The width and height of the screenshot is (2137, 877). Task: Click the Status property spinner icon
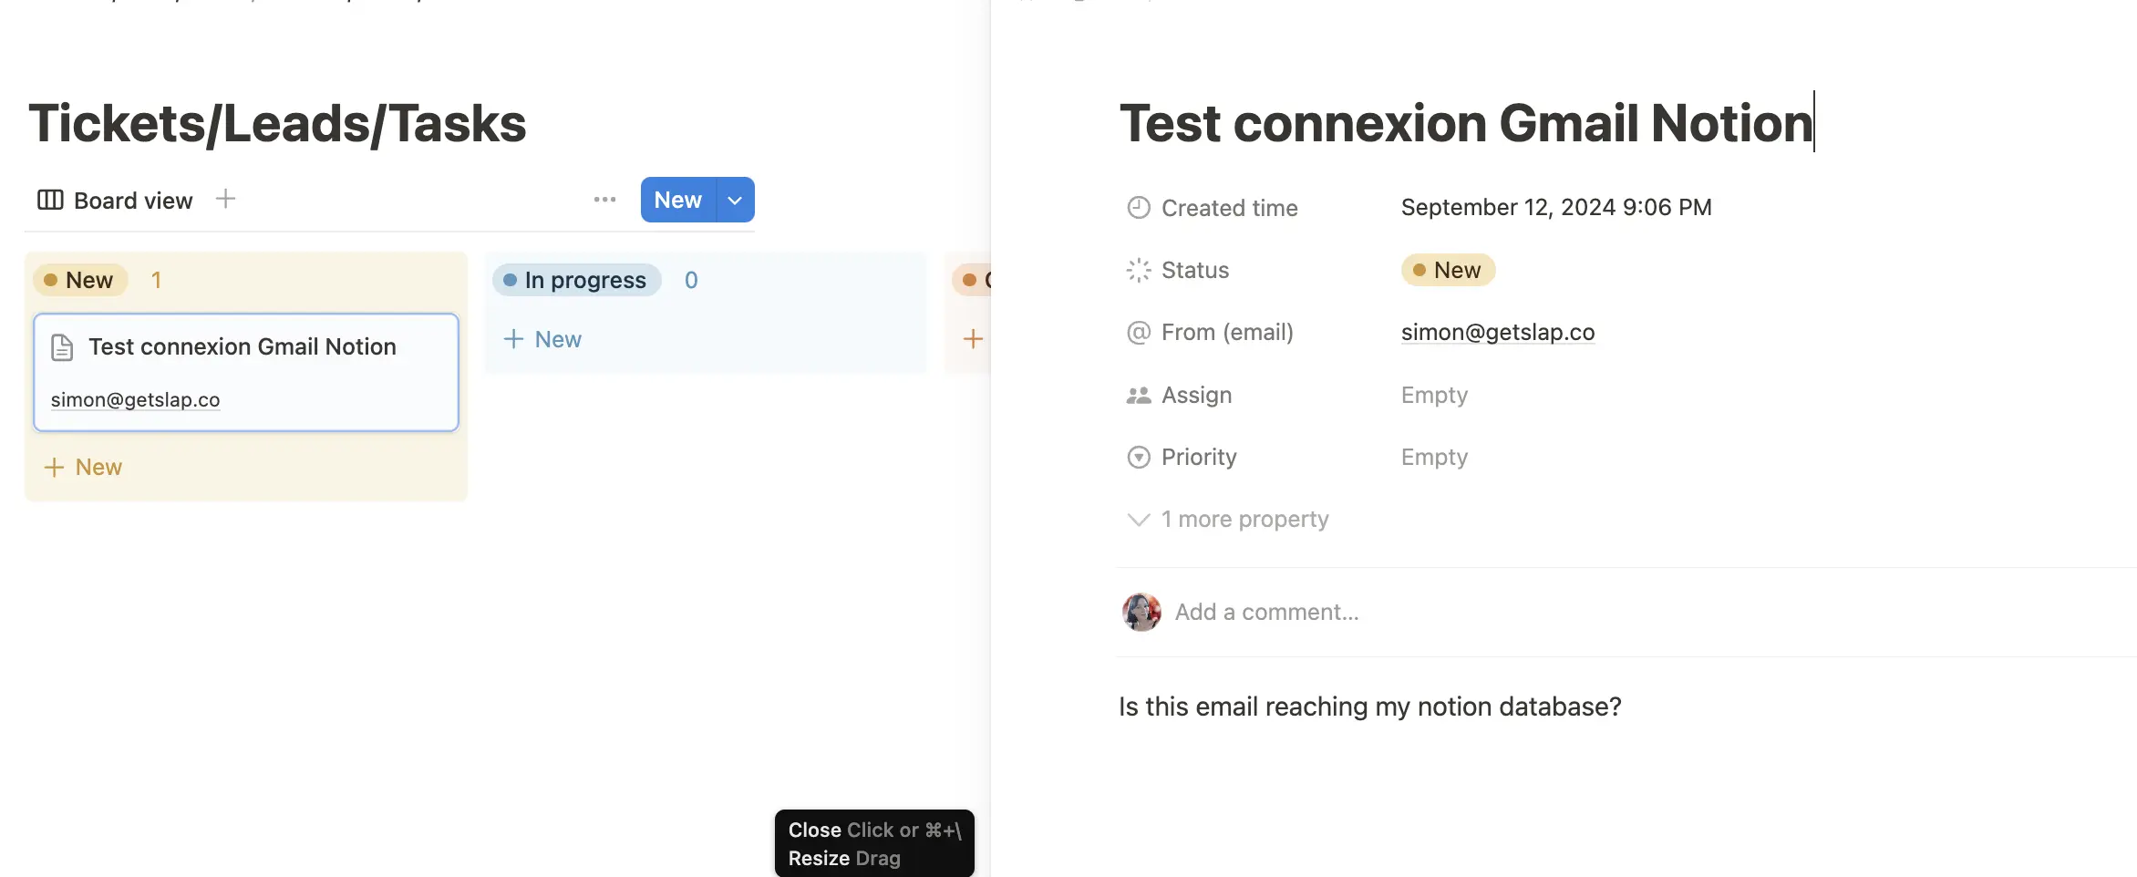point(1139,270)
